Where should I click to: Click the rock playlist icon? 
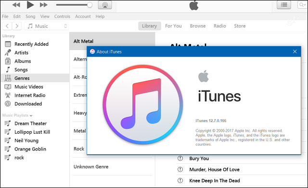click(8, 158)
